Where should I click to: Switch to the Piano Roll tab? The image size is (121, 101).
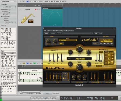point(38,94)
